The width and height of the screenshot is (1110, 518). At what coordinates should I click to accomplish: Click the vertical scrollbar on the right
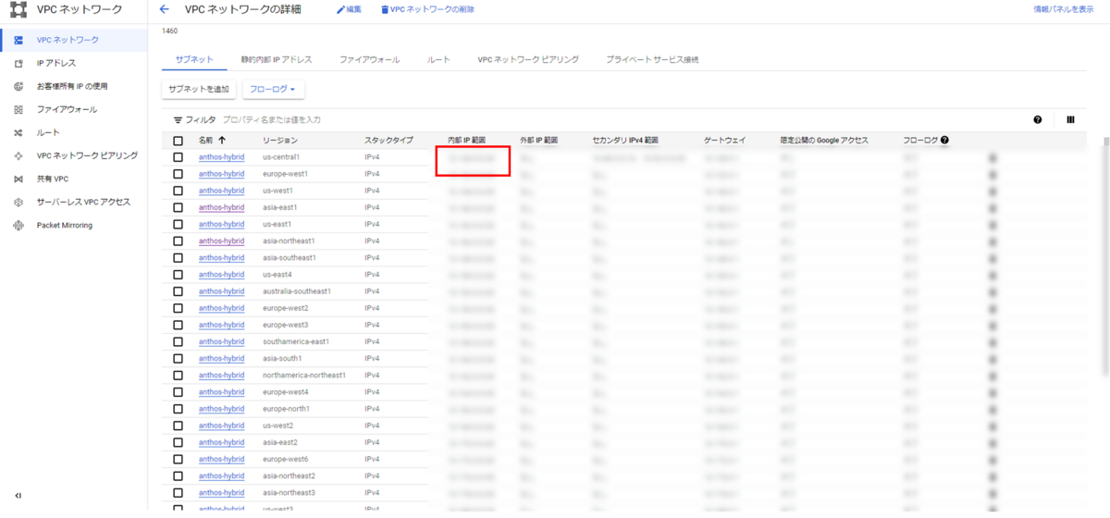[1105, 257]
